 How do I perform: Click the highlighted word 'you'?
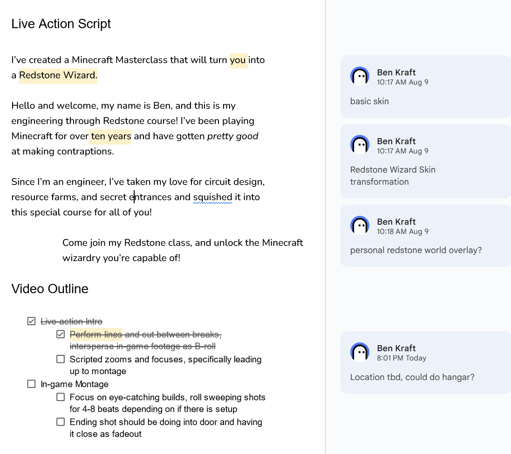point(238,60)
